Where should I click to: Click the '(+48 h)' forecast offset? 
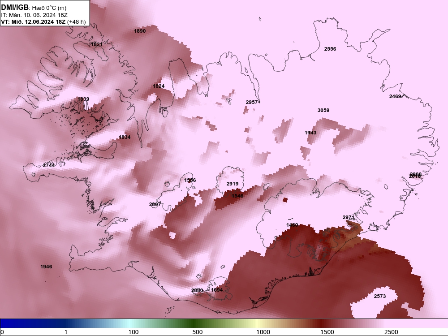pyautogui.click(x=76, y=22)
